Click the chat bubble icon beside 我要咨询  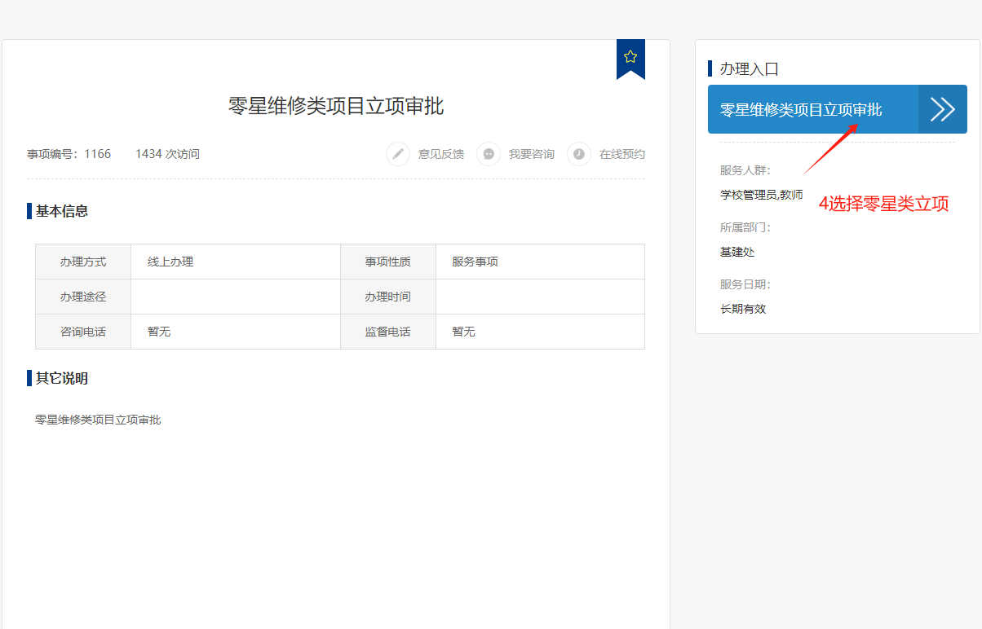click(x=489, y=154)
